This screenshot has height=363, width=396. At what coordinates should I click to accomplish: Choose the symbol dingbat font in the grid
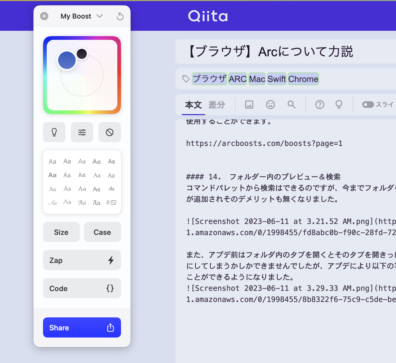[x=111, y=202]
